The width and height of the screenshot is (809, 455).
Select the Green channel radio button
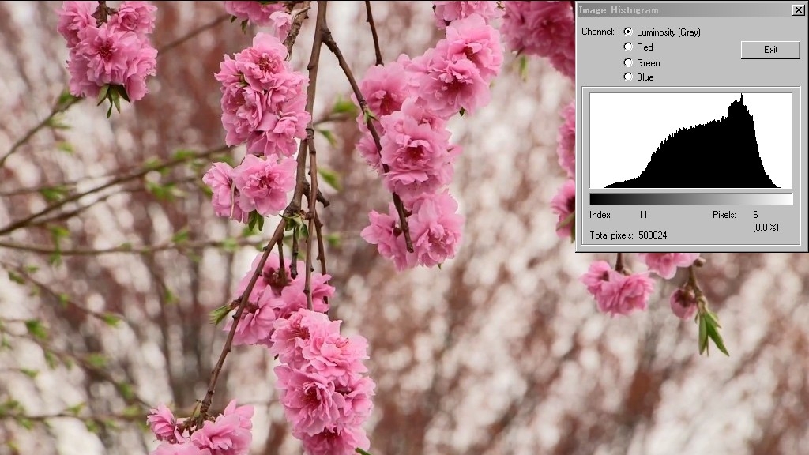point(628,62)
